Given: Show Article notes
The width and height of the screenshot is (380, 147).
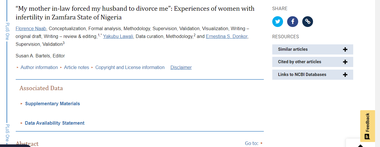Looking at the screenshot, I should [x=76, y=68].
